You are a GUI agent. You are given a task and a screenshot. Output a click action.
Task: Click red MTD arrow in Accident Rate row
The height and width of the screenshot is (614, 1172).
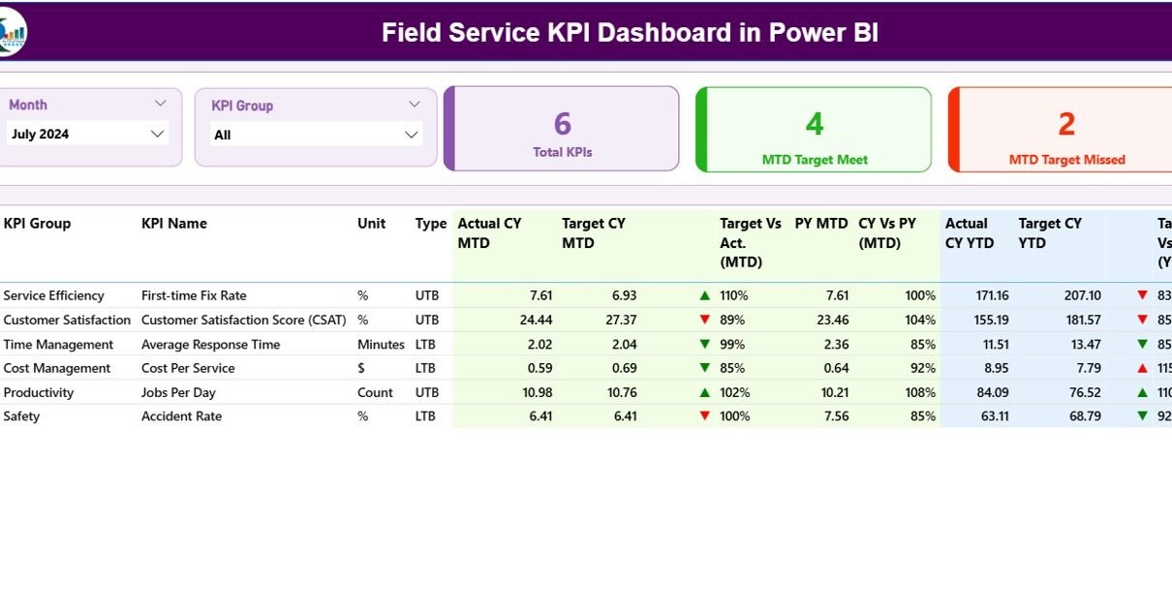tap(705, 416)
